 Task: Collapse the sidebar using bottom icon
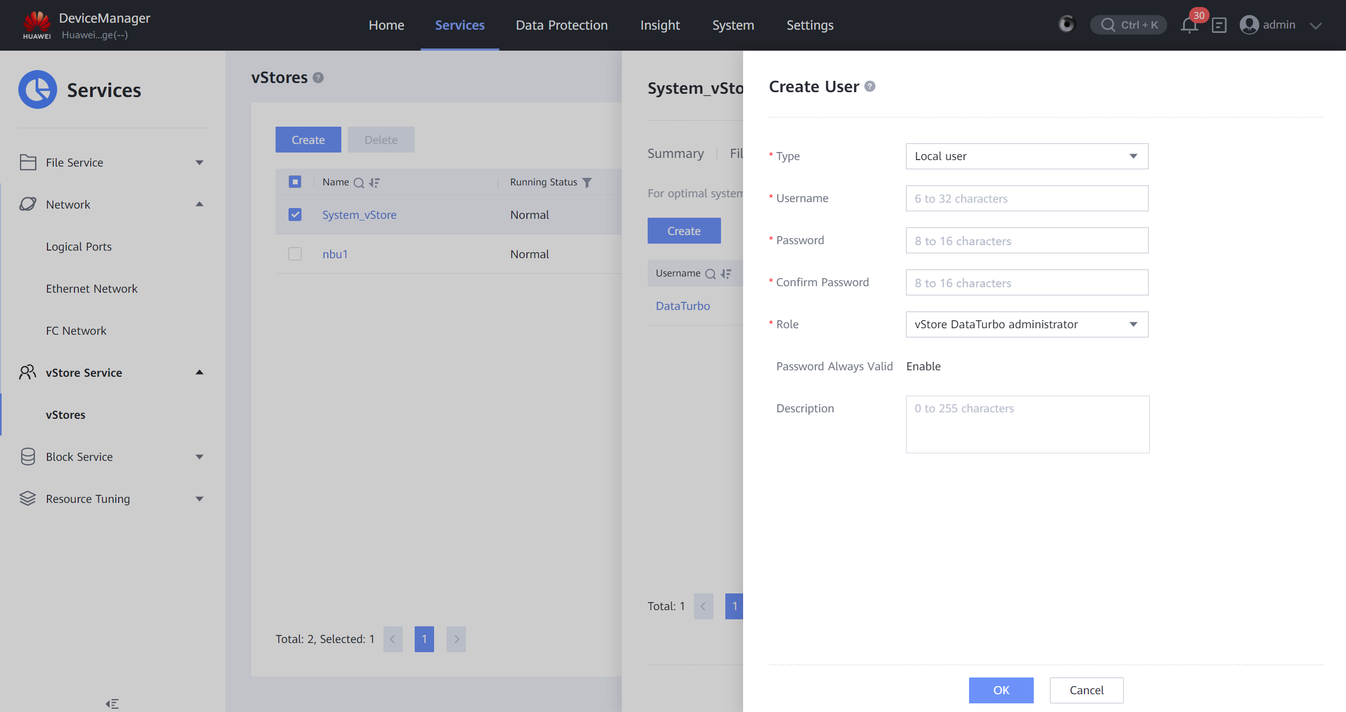coord(112,703)
